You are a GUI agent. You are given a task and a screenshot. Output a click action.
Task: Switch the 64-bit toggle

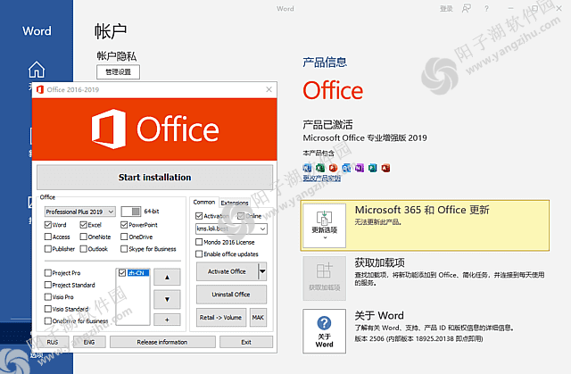(131, 212)
